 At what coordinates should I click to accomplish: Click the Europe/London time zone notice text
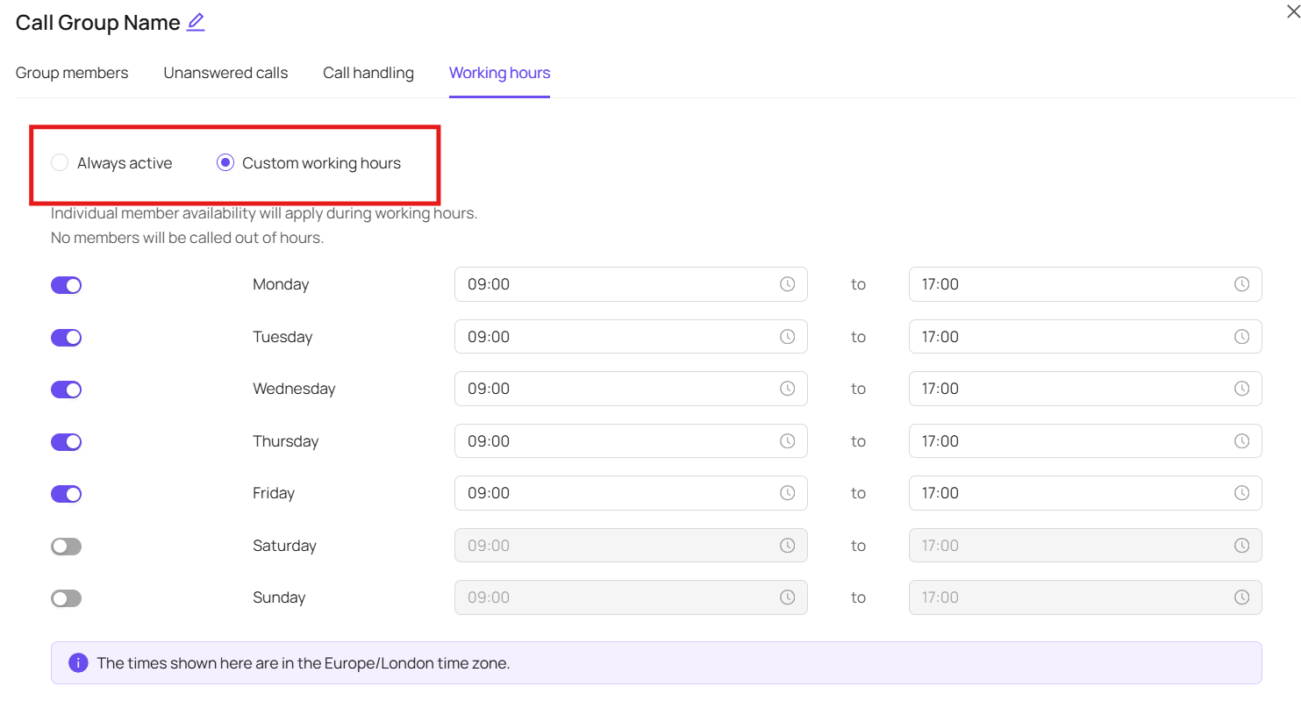tap(304, 663)
